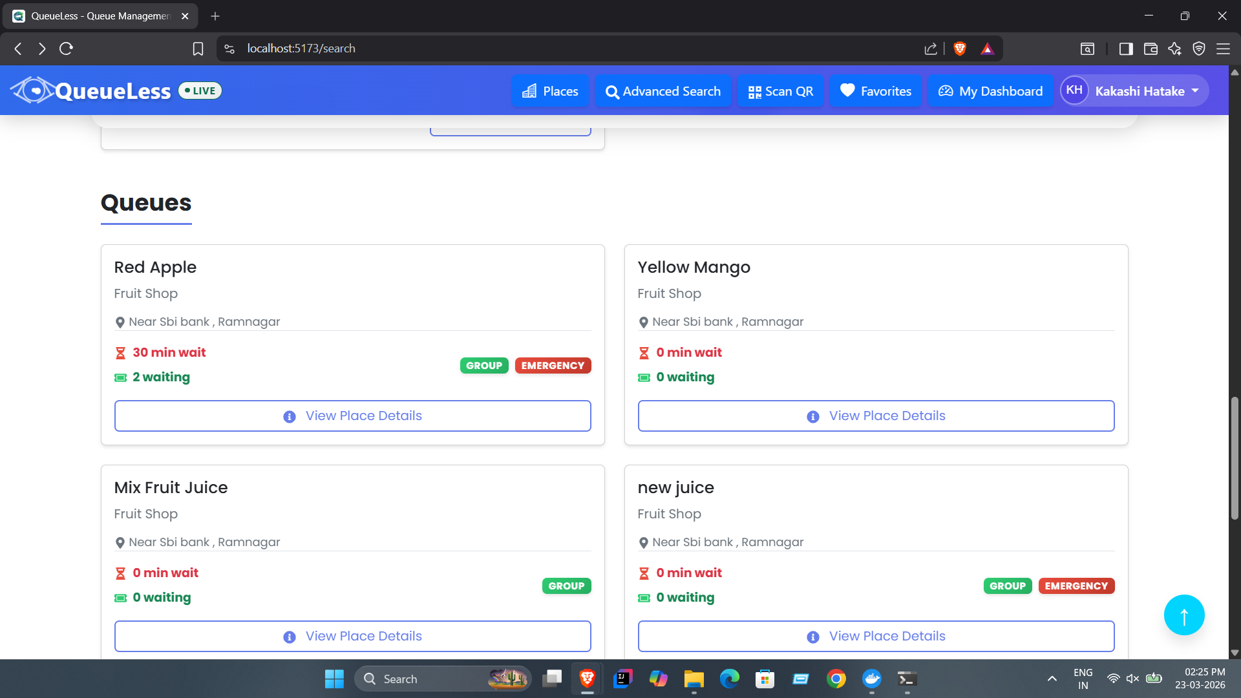Image resolution: width=1241 pixels, height=698 pixels.
Task: Open the Brave Leo AI sparkle icon
Action: [x=1174, y=48]
